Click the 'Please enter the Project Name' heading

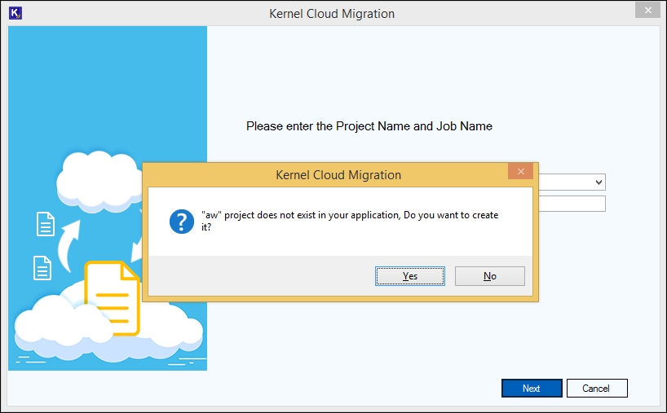(x=369, y=126)
